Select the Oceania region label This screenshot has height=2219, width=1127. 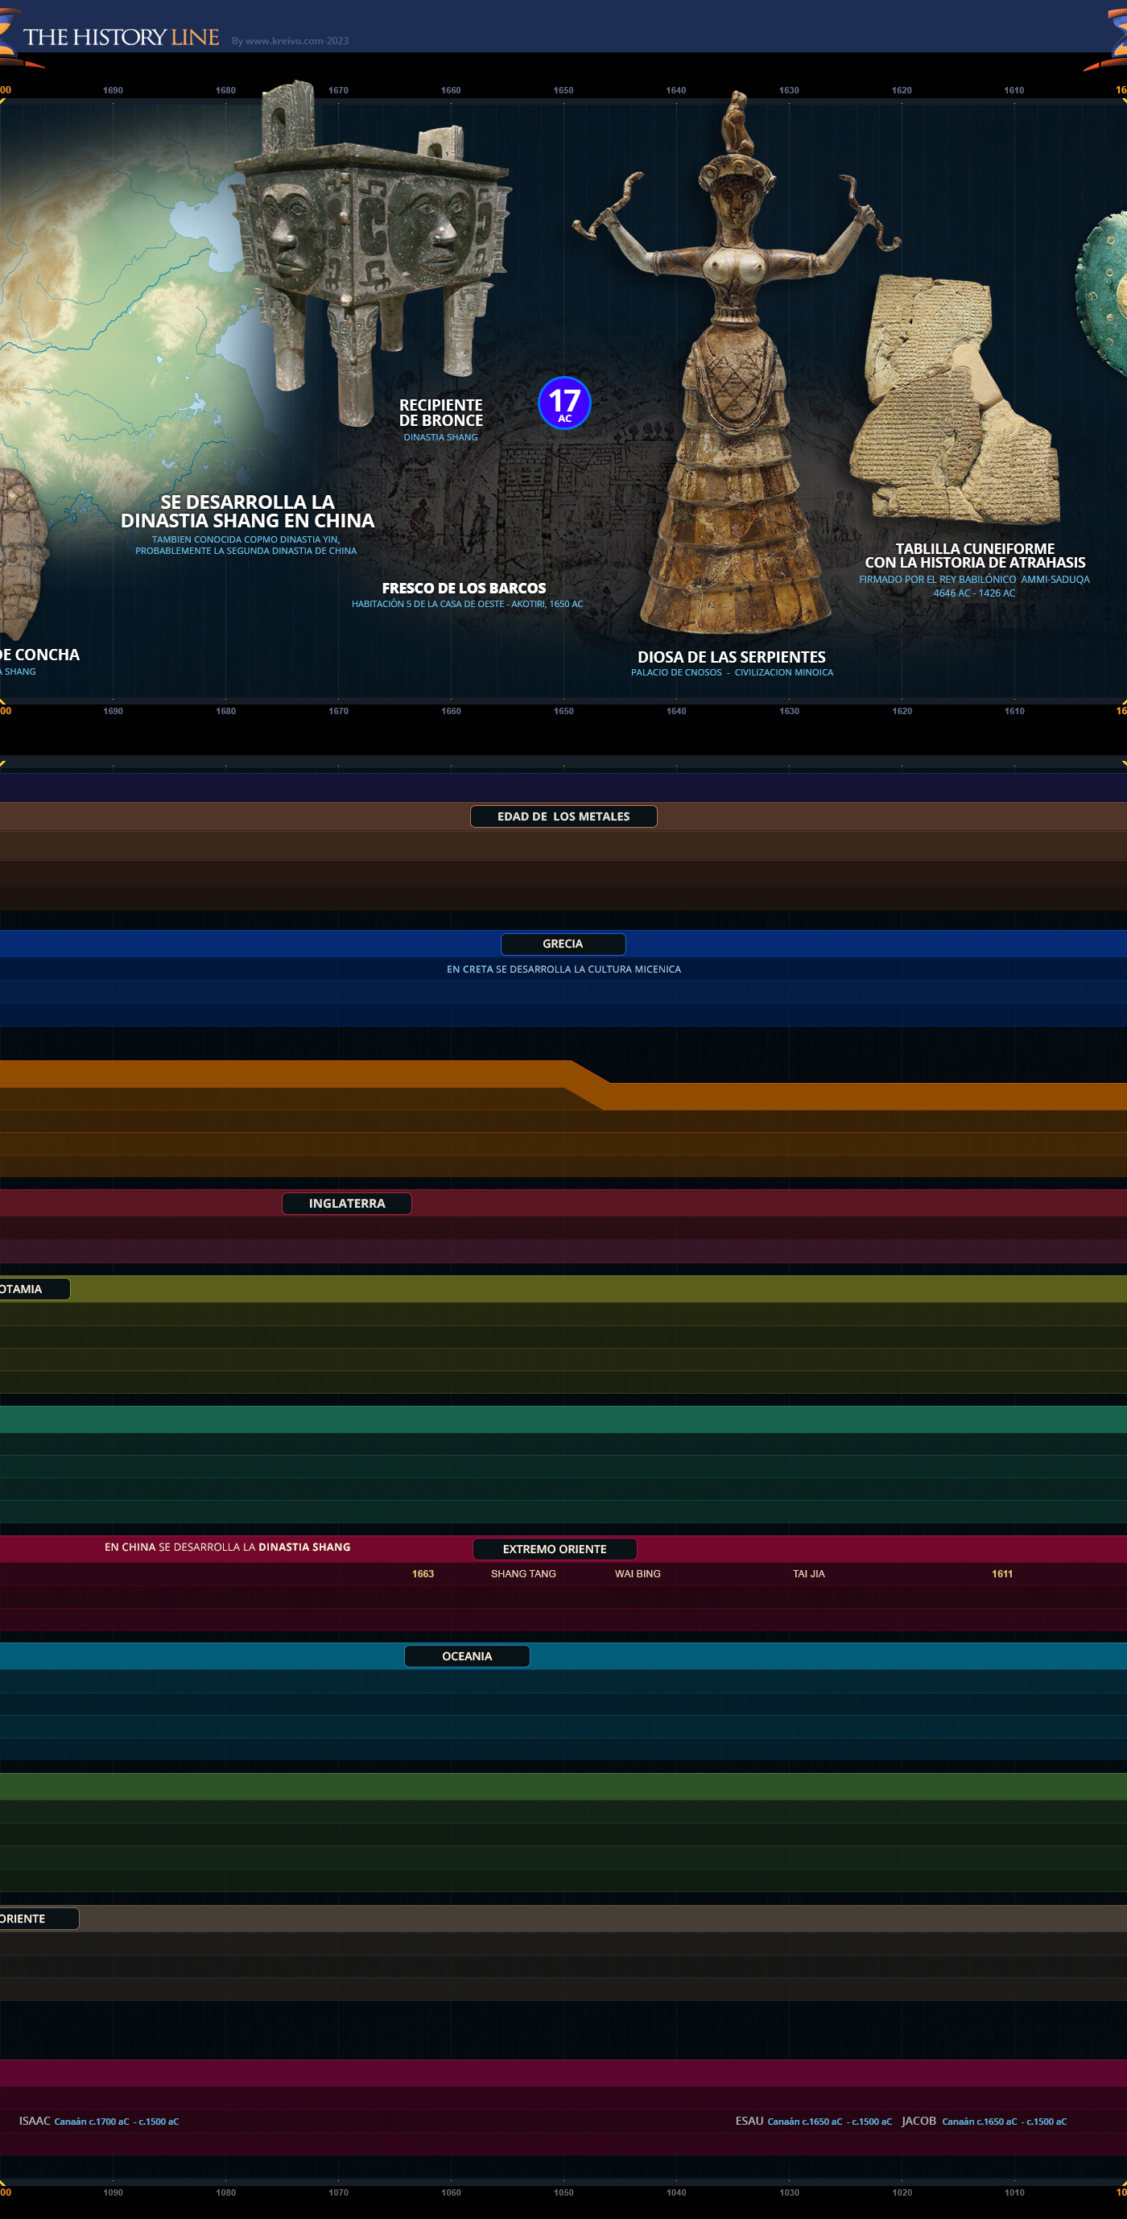(468, 1656)
